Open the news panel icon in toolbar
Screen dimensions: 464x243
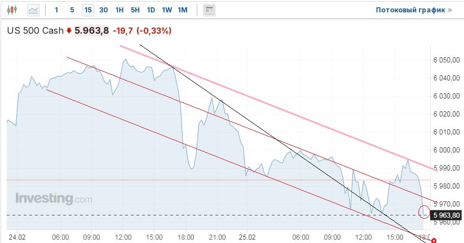coord(209,10)
